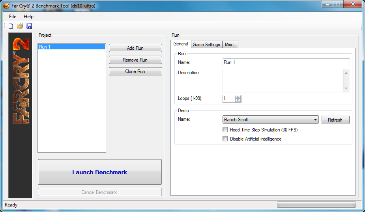Viewport: 365px width, 212px height.
Task: Click the Far Cry 2 title bar app icon
Action: [6, 6]
